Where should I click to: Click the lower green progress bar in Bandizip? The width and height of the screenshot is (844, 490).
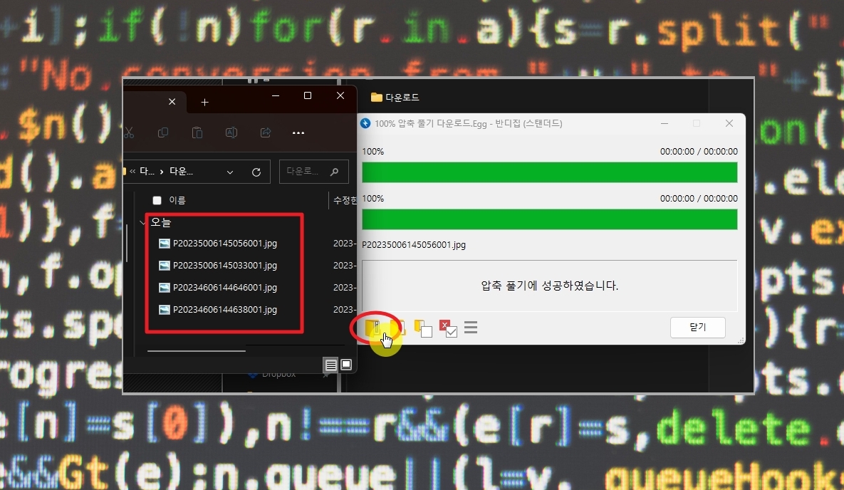(x=550, y=219)
